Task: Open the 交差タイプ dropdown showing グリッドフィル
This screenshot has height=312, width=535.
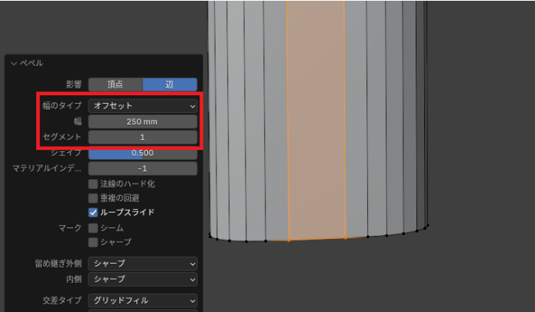Action: click(142, 300)
